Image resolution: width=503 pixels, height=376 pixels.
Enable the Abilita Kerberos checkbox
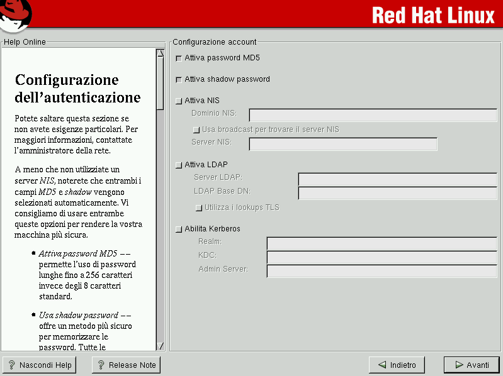[x=179, y=229]
